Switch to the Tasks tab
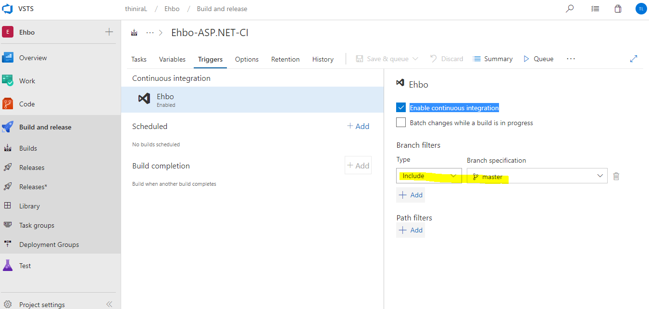Screen dimensions: 649x309 (139, 59)
